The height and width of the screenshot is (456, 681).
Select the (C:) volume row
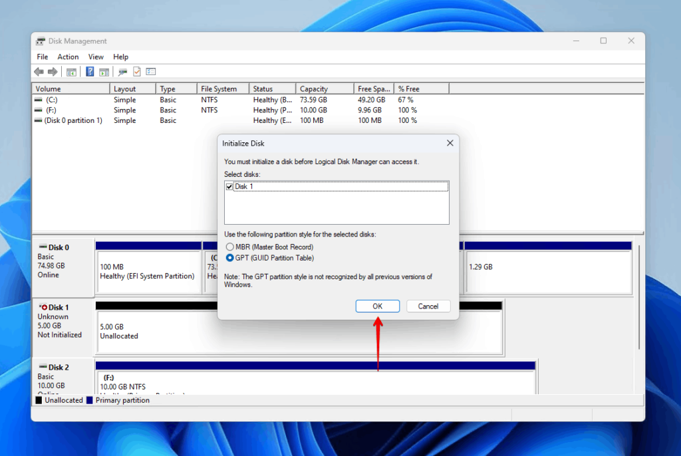click(241, 100)
